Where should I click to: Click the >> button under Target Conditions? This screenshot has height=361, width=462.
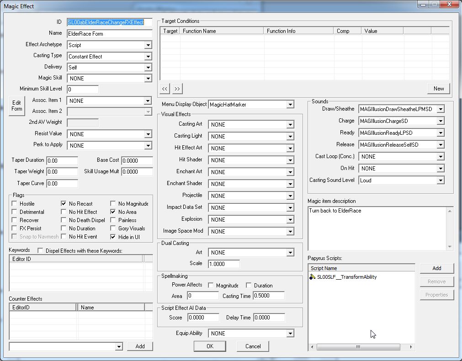[177, 89]
